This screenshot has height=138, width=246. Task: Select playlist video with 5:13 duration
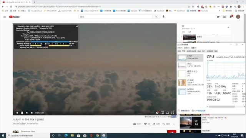point(189,37)
